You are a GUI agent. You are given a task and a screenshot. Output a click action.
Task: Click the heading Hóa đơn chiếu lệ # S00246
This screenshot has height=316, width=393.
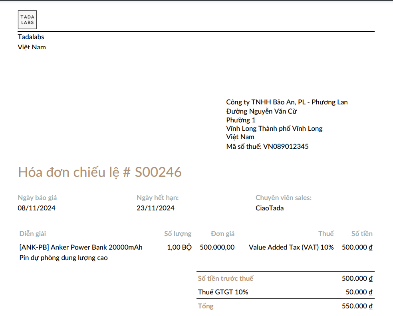click(100, 172)
